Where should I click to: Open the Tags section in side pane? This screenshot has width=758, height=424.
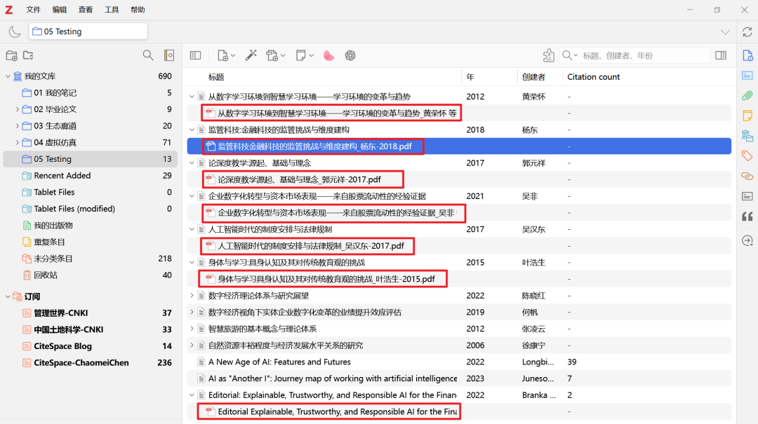(747, 156)
